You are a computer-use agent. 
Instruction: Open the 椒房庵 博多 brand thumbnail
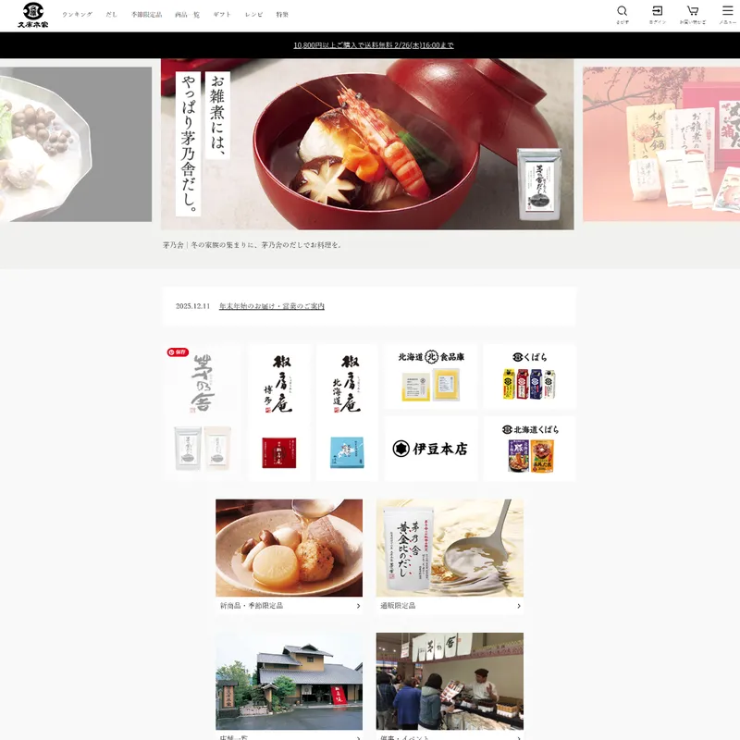point(279,413)
